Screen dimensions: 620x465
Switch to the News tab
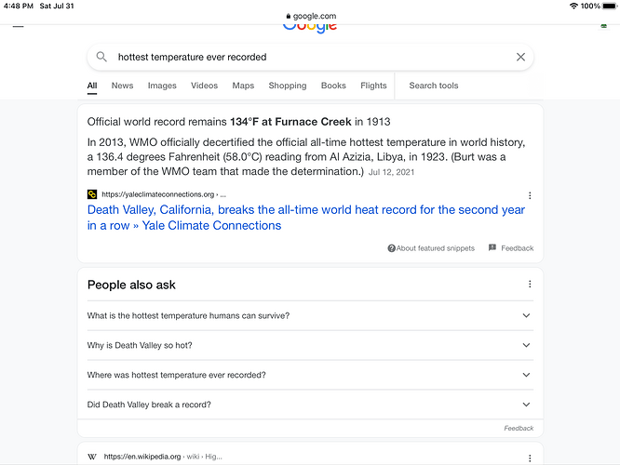[122, 86]
